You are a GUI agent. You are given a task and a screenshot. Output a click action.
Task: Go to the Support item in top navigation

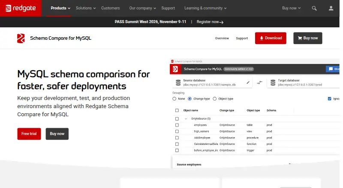pos(168,8)
